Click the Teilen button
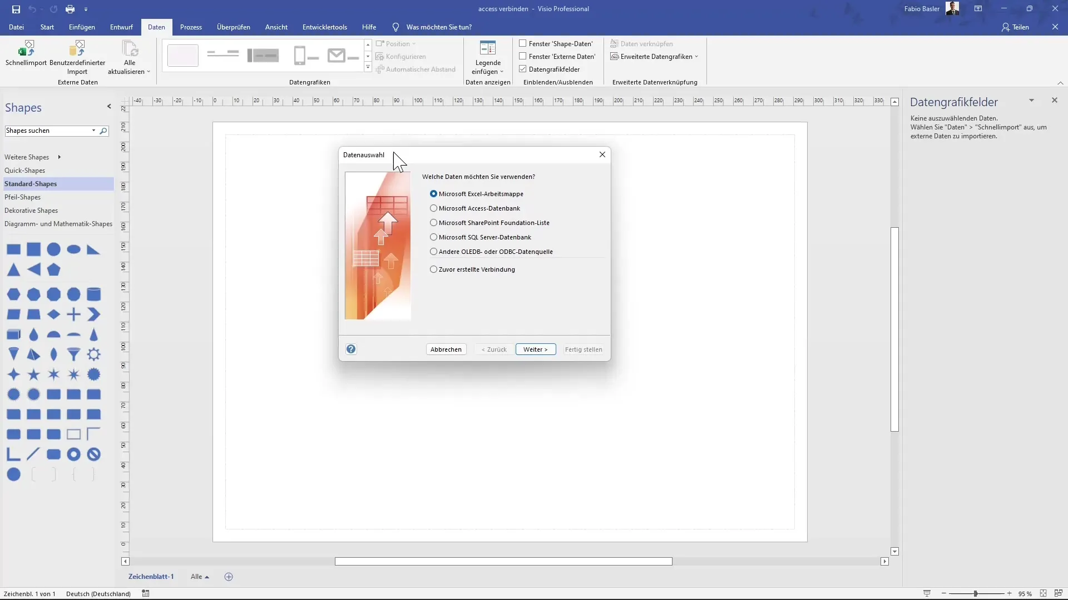Viewport: 1068px width, 600px height. pos(1016,27)
